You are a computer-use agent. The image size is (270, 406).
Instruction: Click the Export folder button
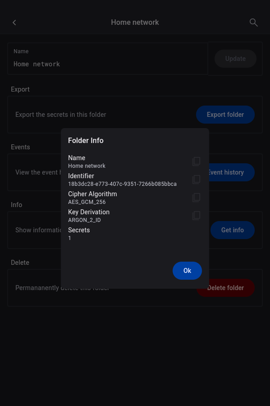click(x=225, y=115)
